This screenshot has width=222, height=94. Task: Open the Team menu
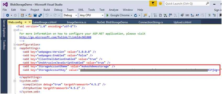(x=70, y=10)
